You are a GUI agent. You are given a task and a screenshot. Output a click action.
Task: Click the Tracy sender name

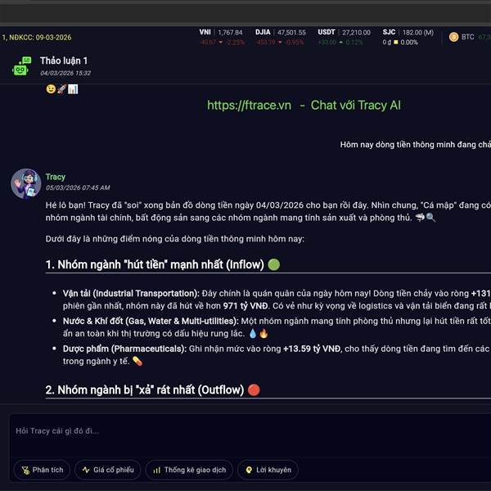coord(56,177)
